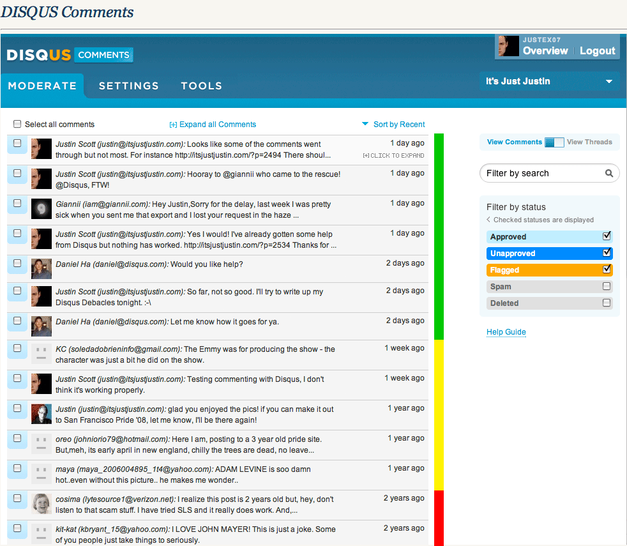Enable the Spam status filter checkbox
627x546 pixels.
point(607,287)
